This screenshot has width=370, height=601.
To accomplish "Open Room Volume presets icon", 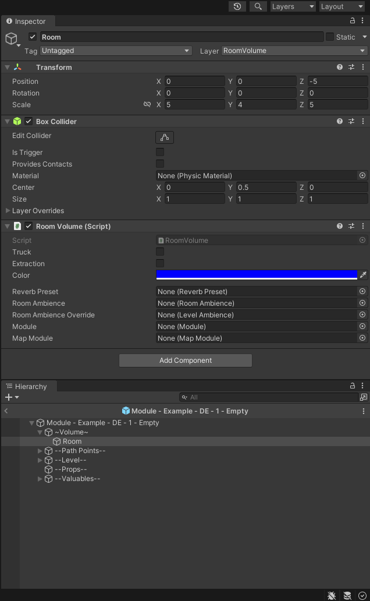I will (x=351, y=226).
